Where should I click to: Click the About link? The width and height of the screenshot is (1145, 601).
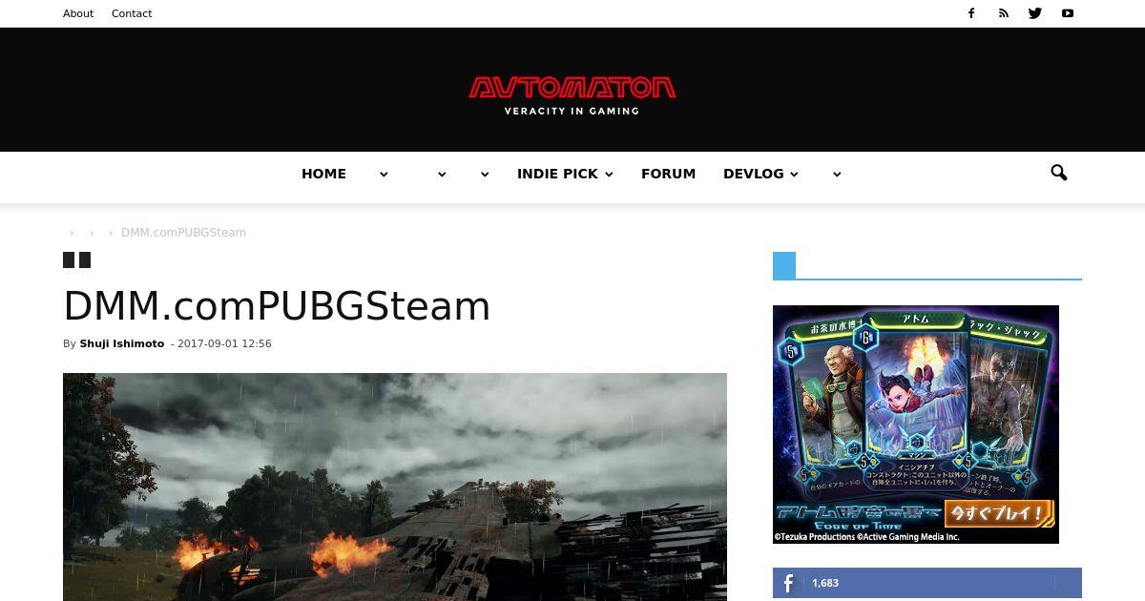click(78, 13)
